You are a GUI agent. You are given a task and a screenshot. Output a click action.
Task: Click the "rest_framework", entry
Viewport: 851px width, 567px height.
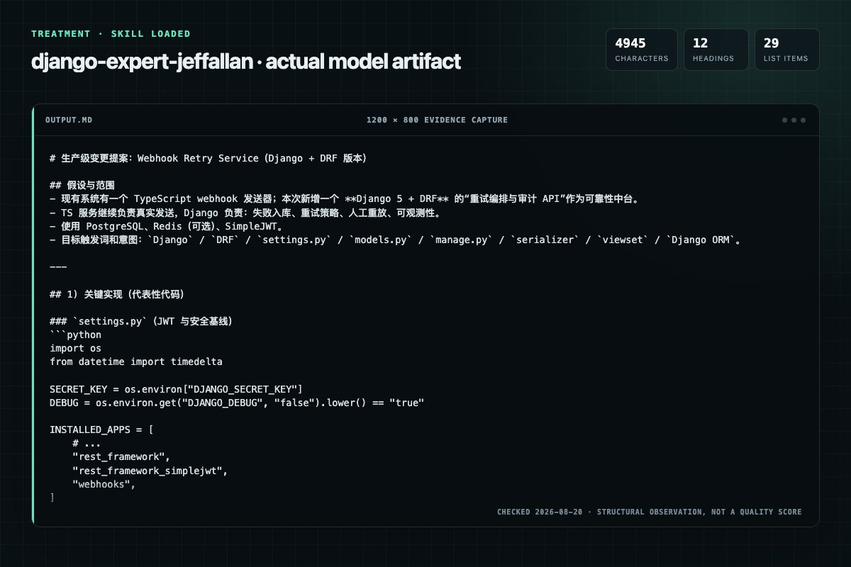(121, 457)
